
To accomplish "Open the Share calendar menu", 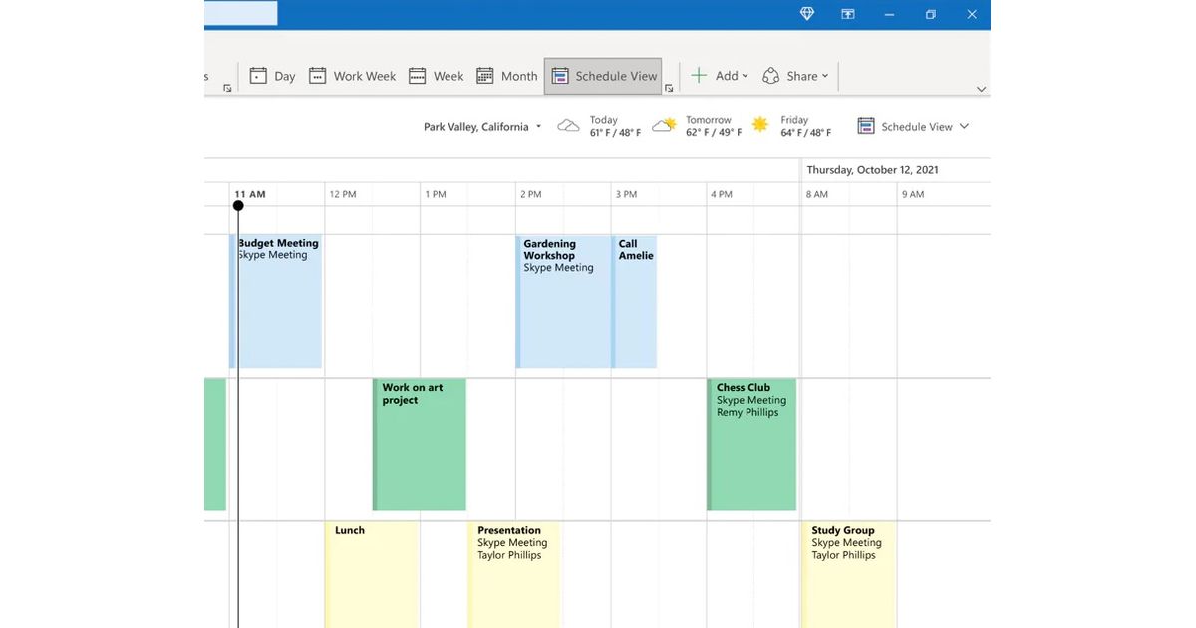I will pyautogui.click(x=795, y=76).
